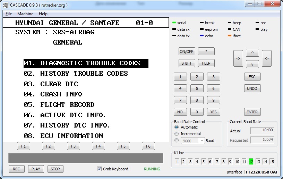The height and width of the screenshot is (179, 283).
Task: Open the Help menu
Action: click(43, 14)
